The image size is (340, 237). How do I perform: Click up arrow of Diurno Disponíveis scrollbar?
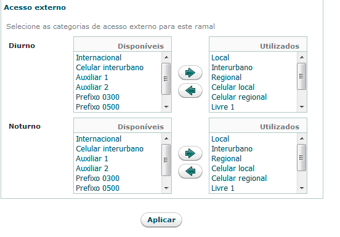click(166, 57)
